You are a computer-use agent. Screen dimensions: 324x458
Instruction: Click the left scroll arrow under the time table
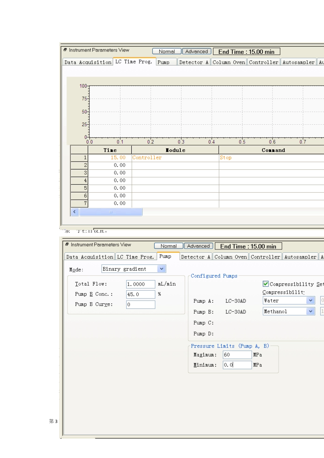pyautogui.click(x=75, y=212)
